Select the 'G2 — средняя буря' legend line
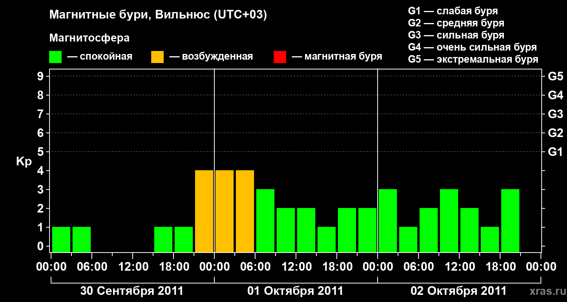Viewport: 567px width, 302px height. (x=456, y=23)
